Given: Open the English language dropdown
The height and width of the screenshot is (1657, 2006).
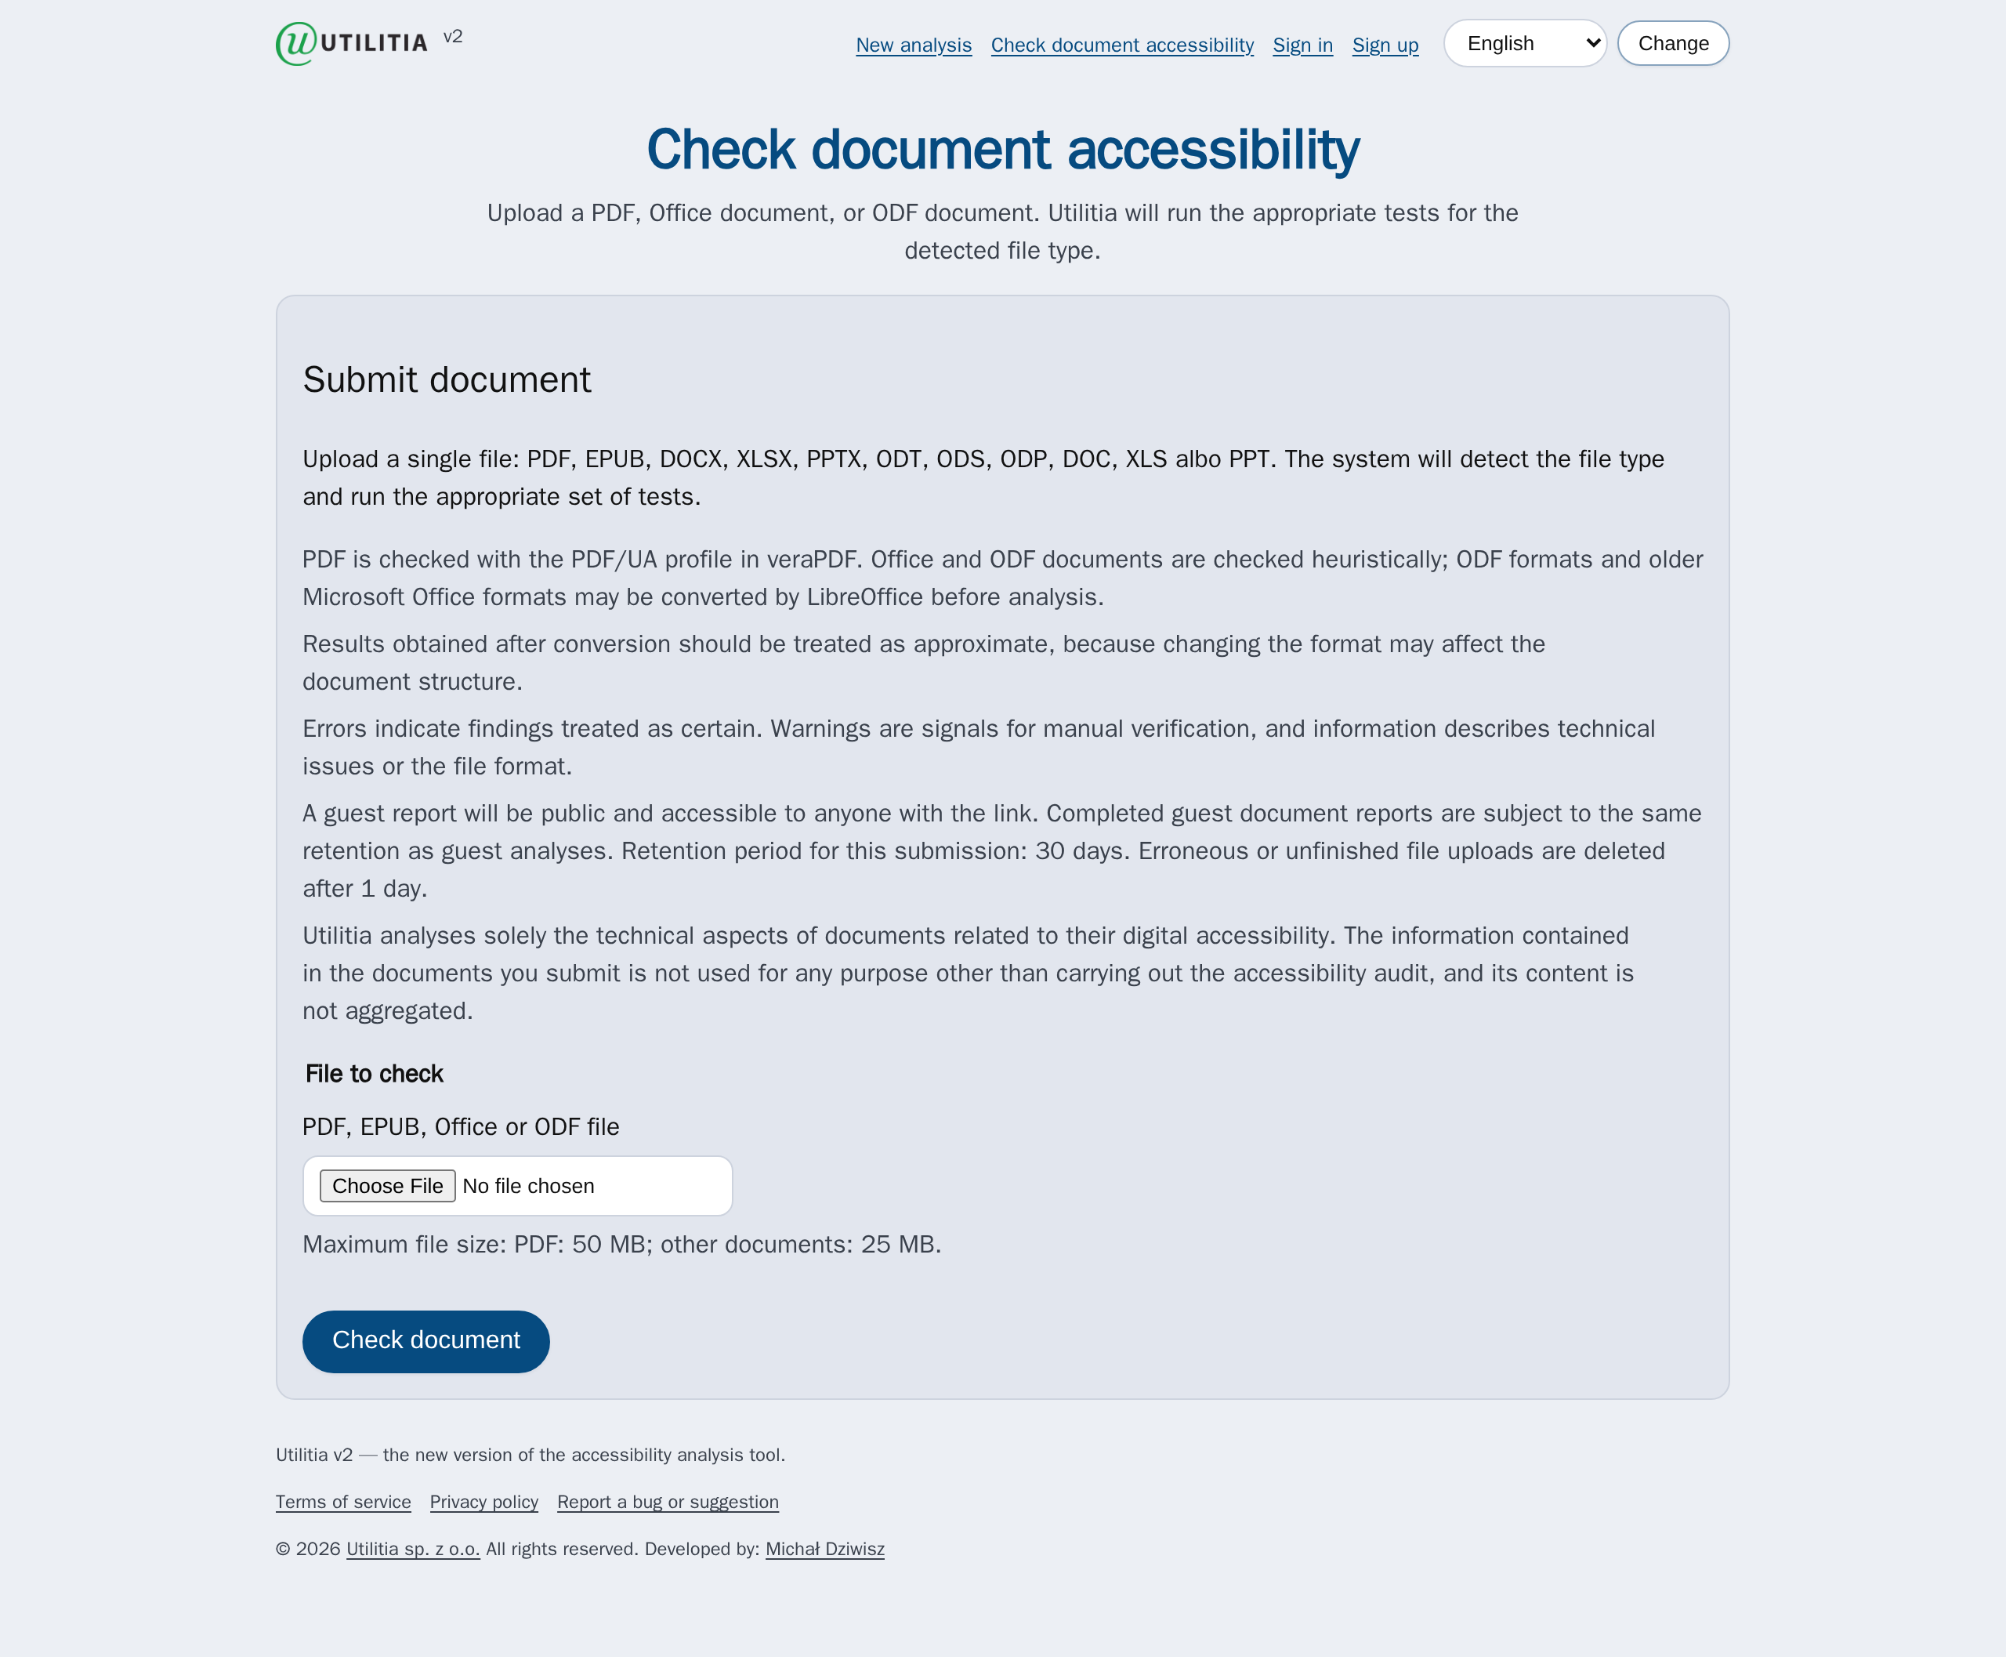Looking at the screenshot, I should coord(1525,43).
